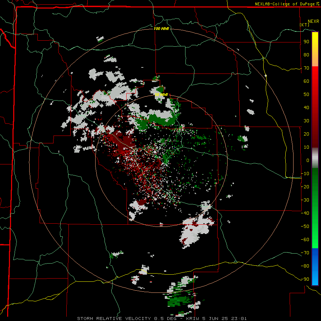Click the STORM RELATIVE VELOCITY caption at the bottom
This screenshot has width=321, height=321.
coord(162,319)
